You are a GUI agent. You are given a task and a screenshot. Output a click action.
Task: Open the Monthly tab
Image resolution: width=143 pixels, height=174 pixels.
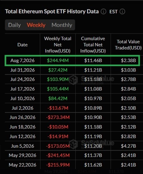[62, 25]
